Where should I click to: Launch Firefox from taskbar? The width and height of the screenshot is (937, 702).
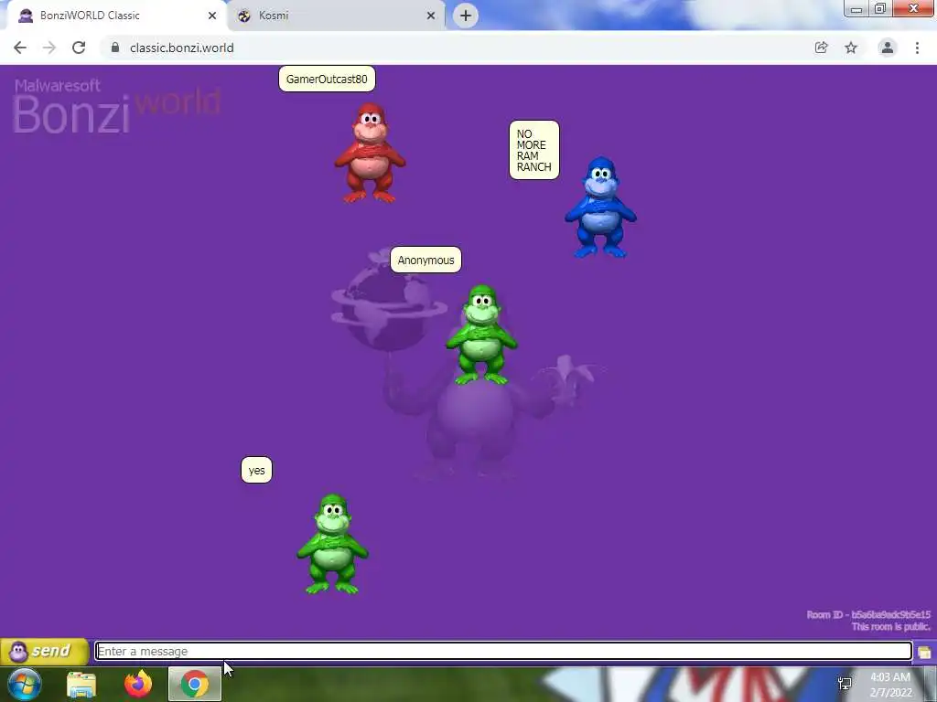(x=138, y=684)
